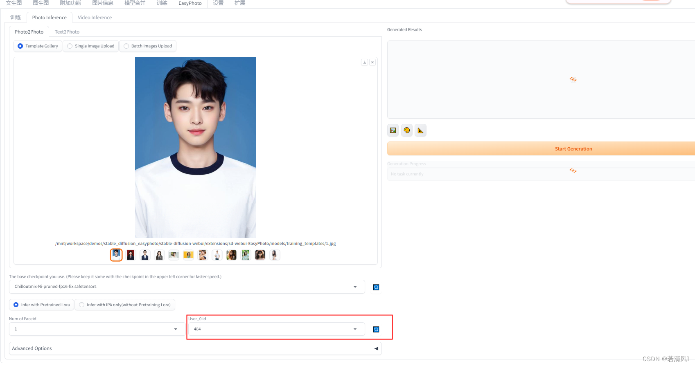
Task: Click the Generated Results gallery area
Action: (x=541, y=80)
